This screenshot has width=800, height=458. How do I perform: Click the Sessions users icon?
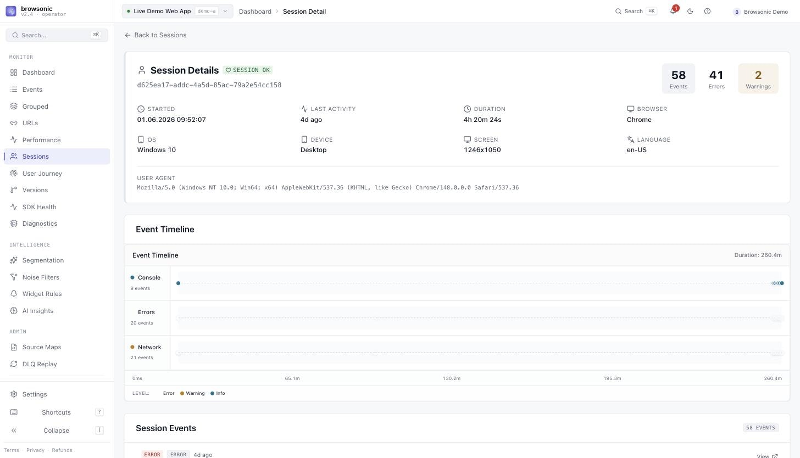point(14,157)
